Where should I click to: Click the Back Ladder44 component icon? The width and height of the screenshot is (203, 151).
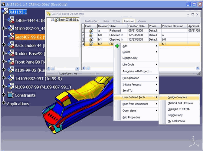tap(11, 45)
